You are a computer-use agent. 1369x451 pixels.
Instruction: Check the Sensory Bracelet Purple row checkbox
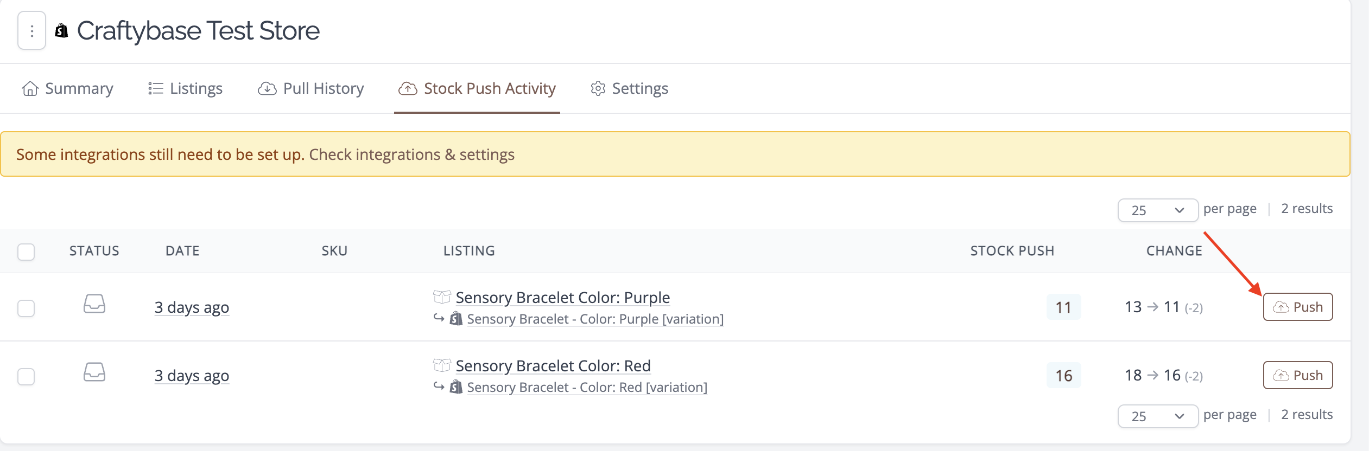[26, 308]
